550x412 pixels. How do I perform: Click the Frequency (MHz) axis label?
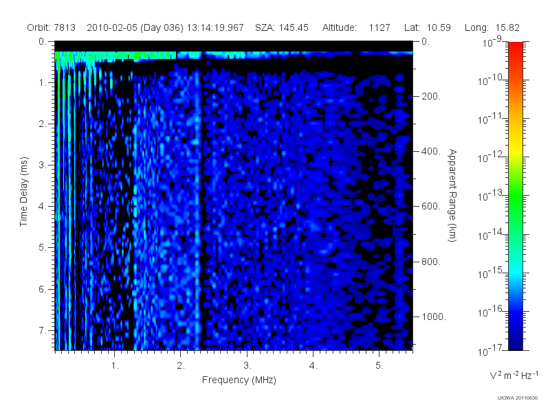tap(239, 380)
